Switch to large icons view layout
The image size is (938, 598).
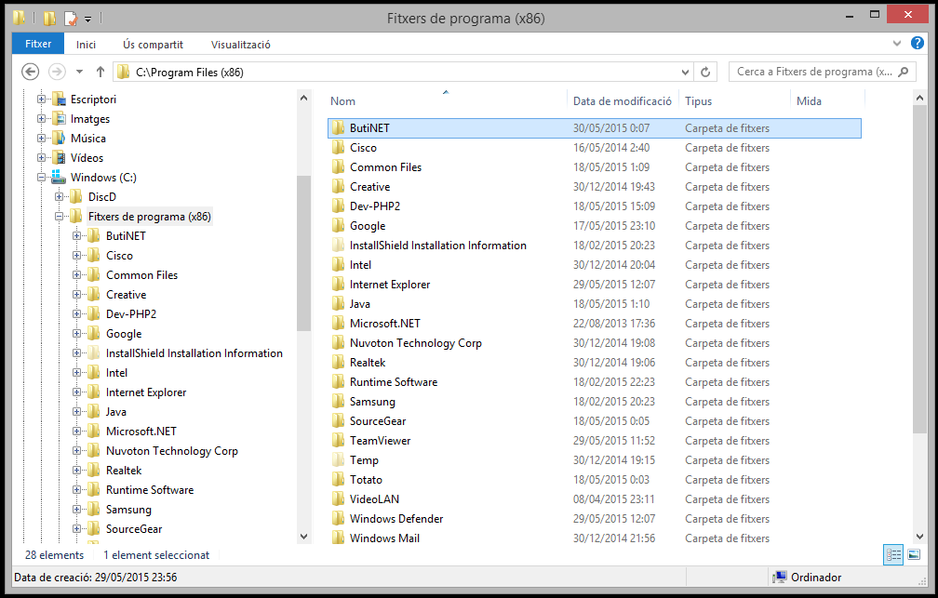(914, 555)
